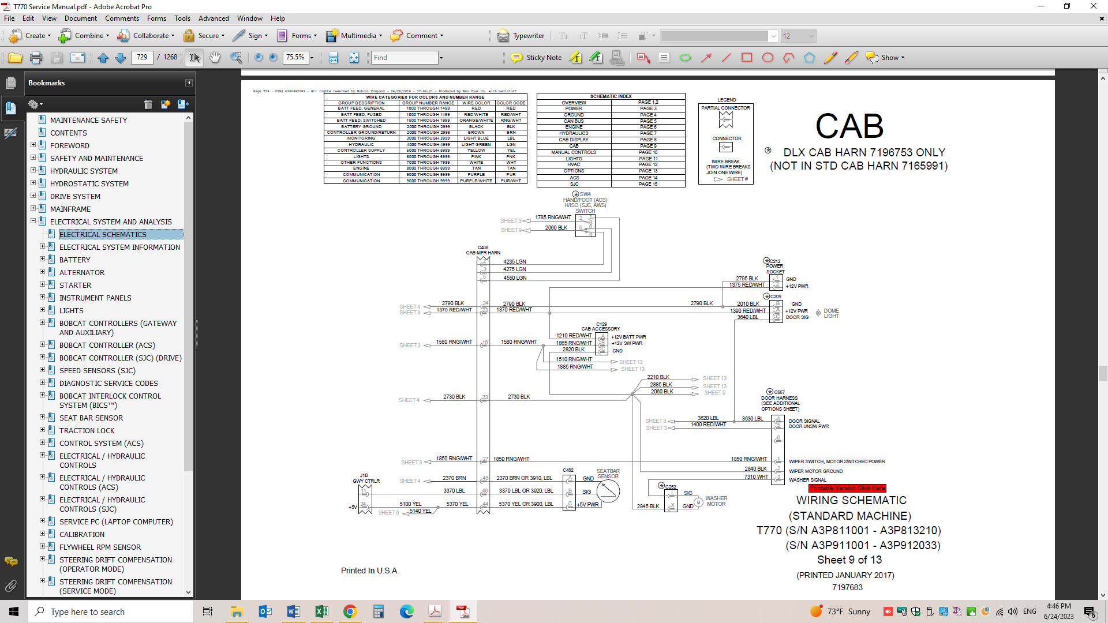Click the page number input field
1108x623 pixels.
142,58
